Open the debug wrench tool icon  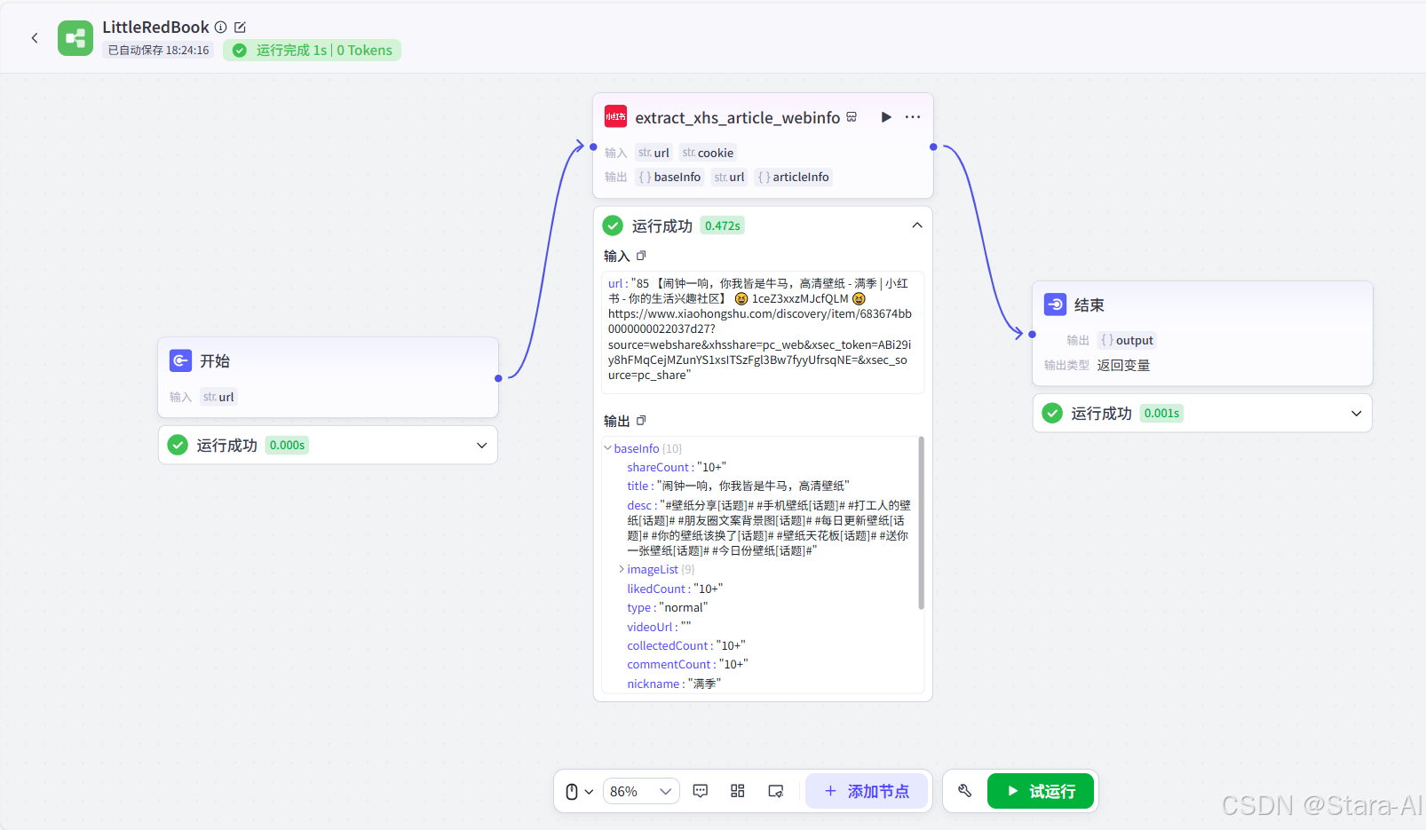965,791
